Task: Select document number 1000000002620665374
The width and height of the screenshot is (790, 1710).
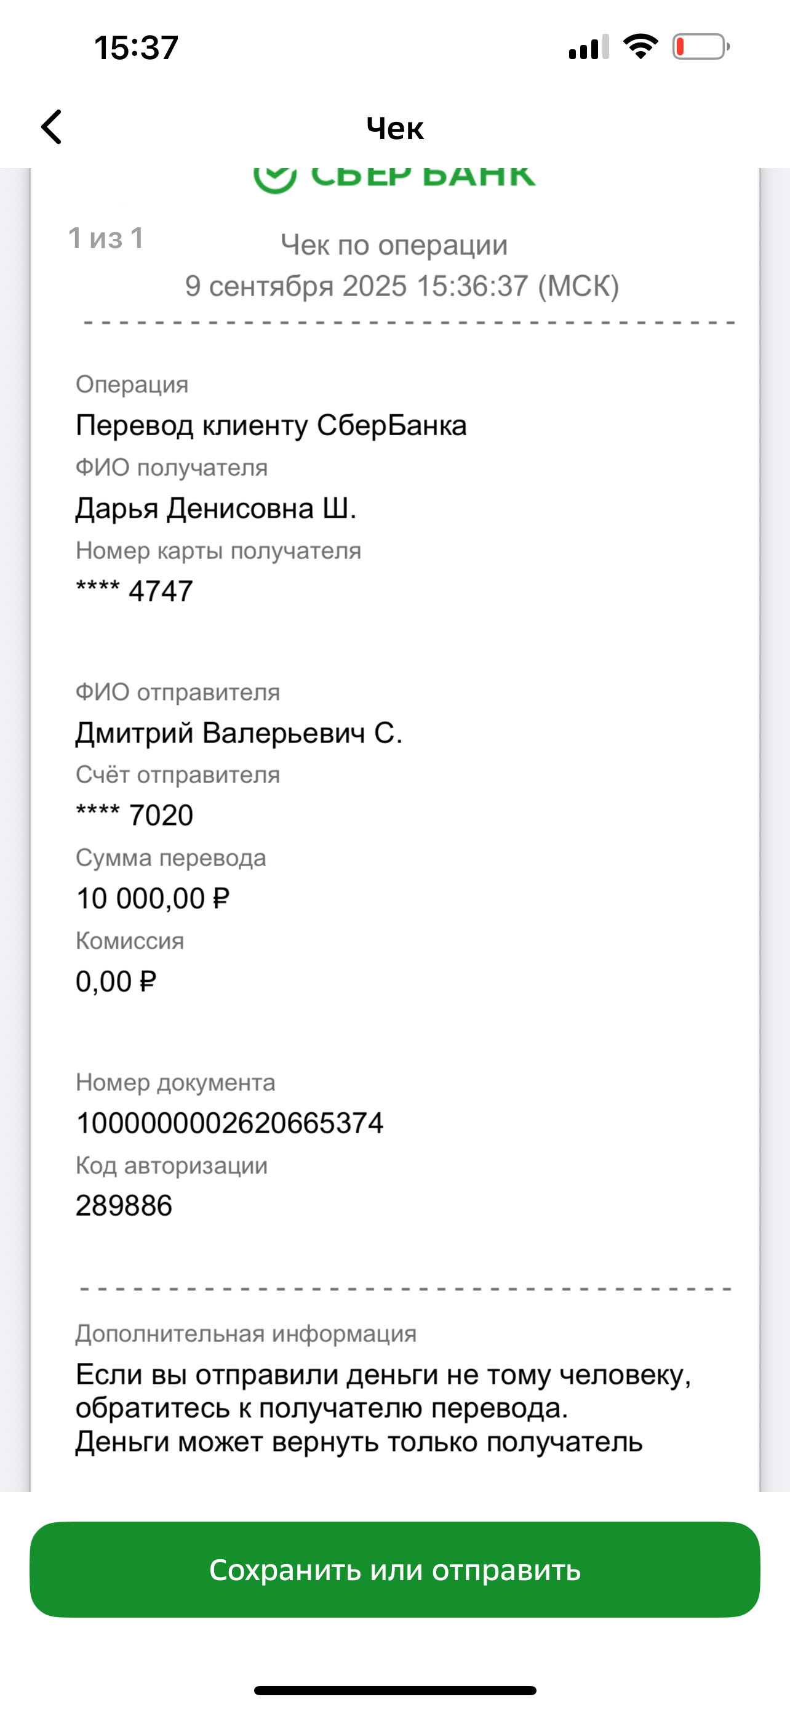Action: [x=229, y=1123]
